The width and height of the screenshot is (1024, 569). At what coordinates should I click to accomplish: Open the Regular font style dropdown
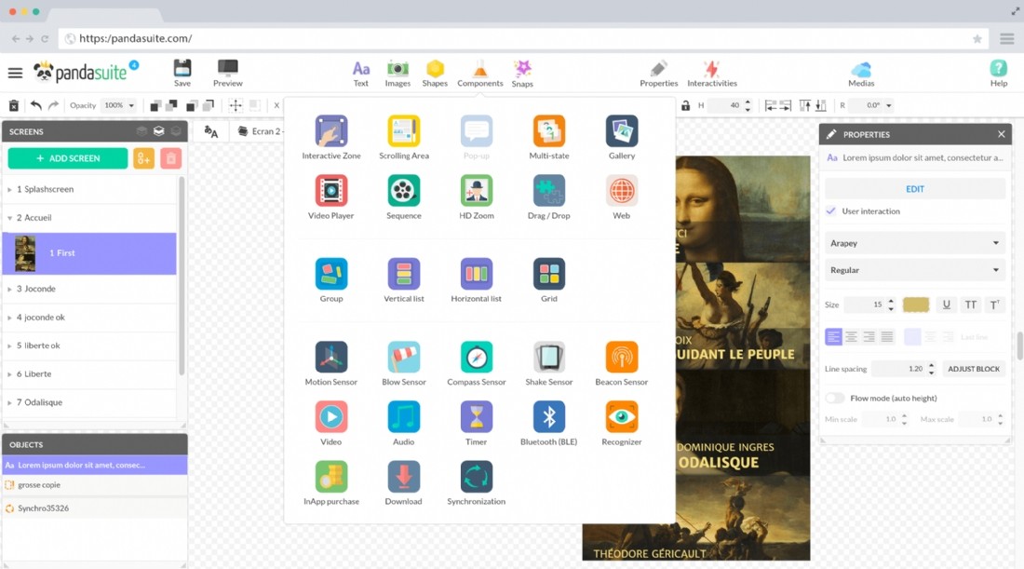click(x=914, y=270)
